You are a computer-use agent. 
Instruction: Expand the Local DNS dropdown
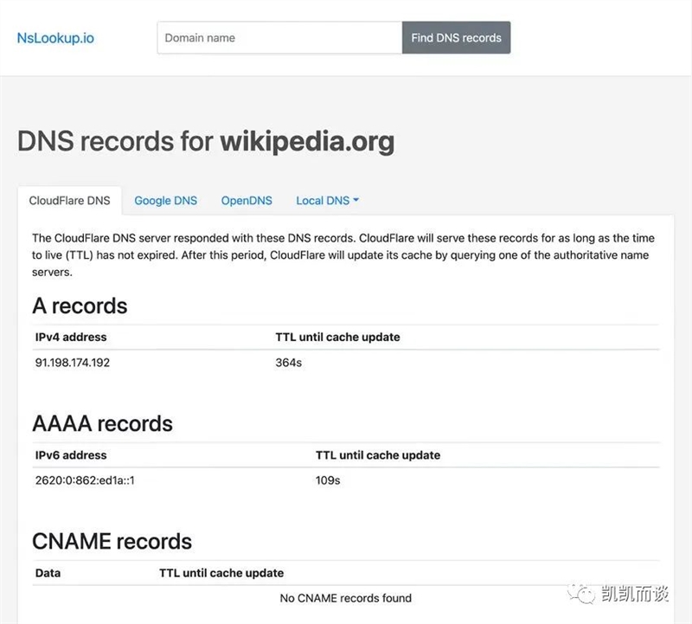pyautogui.click(x=328, y=201)
